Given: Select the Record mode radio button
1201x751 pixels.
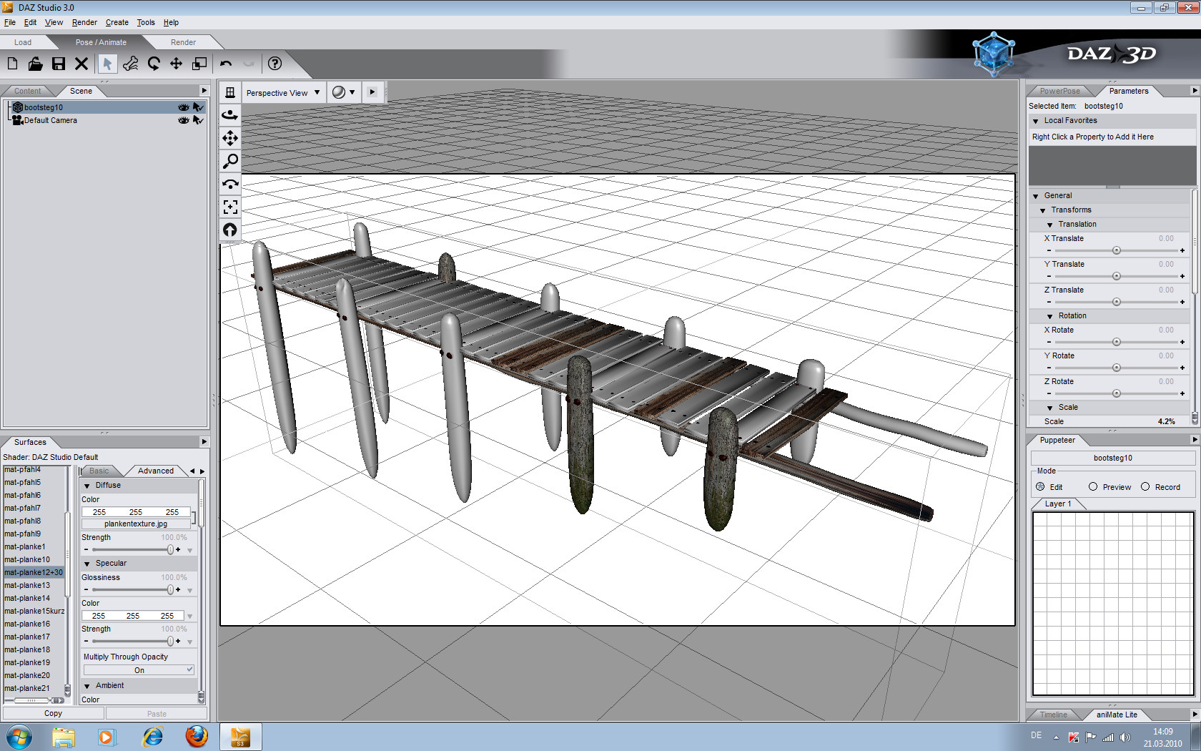Looking at the screenshot, I should coord(1145,486).
